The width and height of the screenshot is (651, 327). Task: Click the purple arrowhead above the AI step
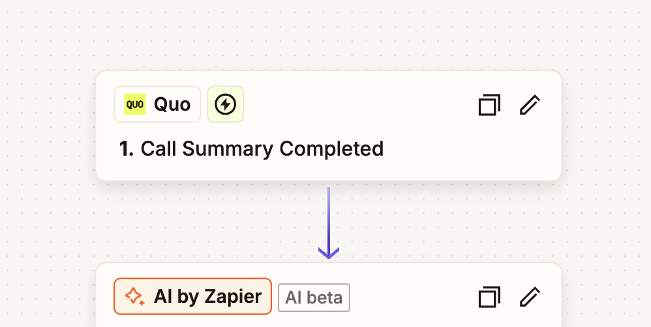click(329, 252)
